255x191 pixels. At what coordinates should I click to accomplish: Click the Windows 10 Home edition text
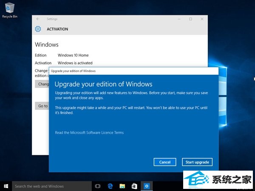tap(73, 55)
